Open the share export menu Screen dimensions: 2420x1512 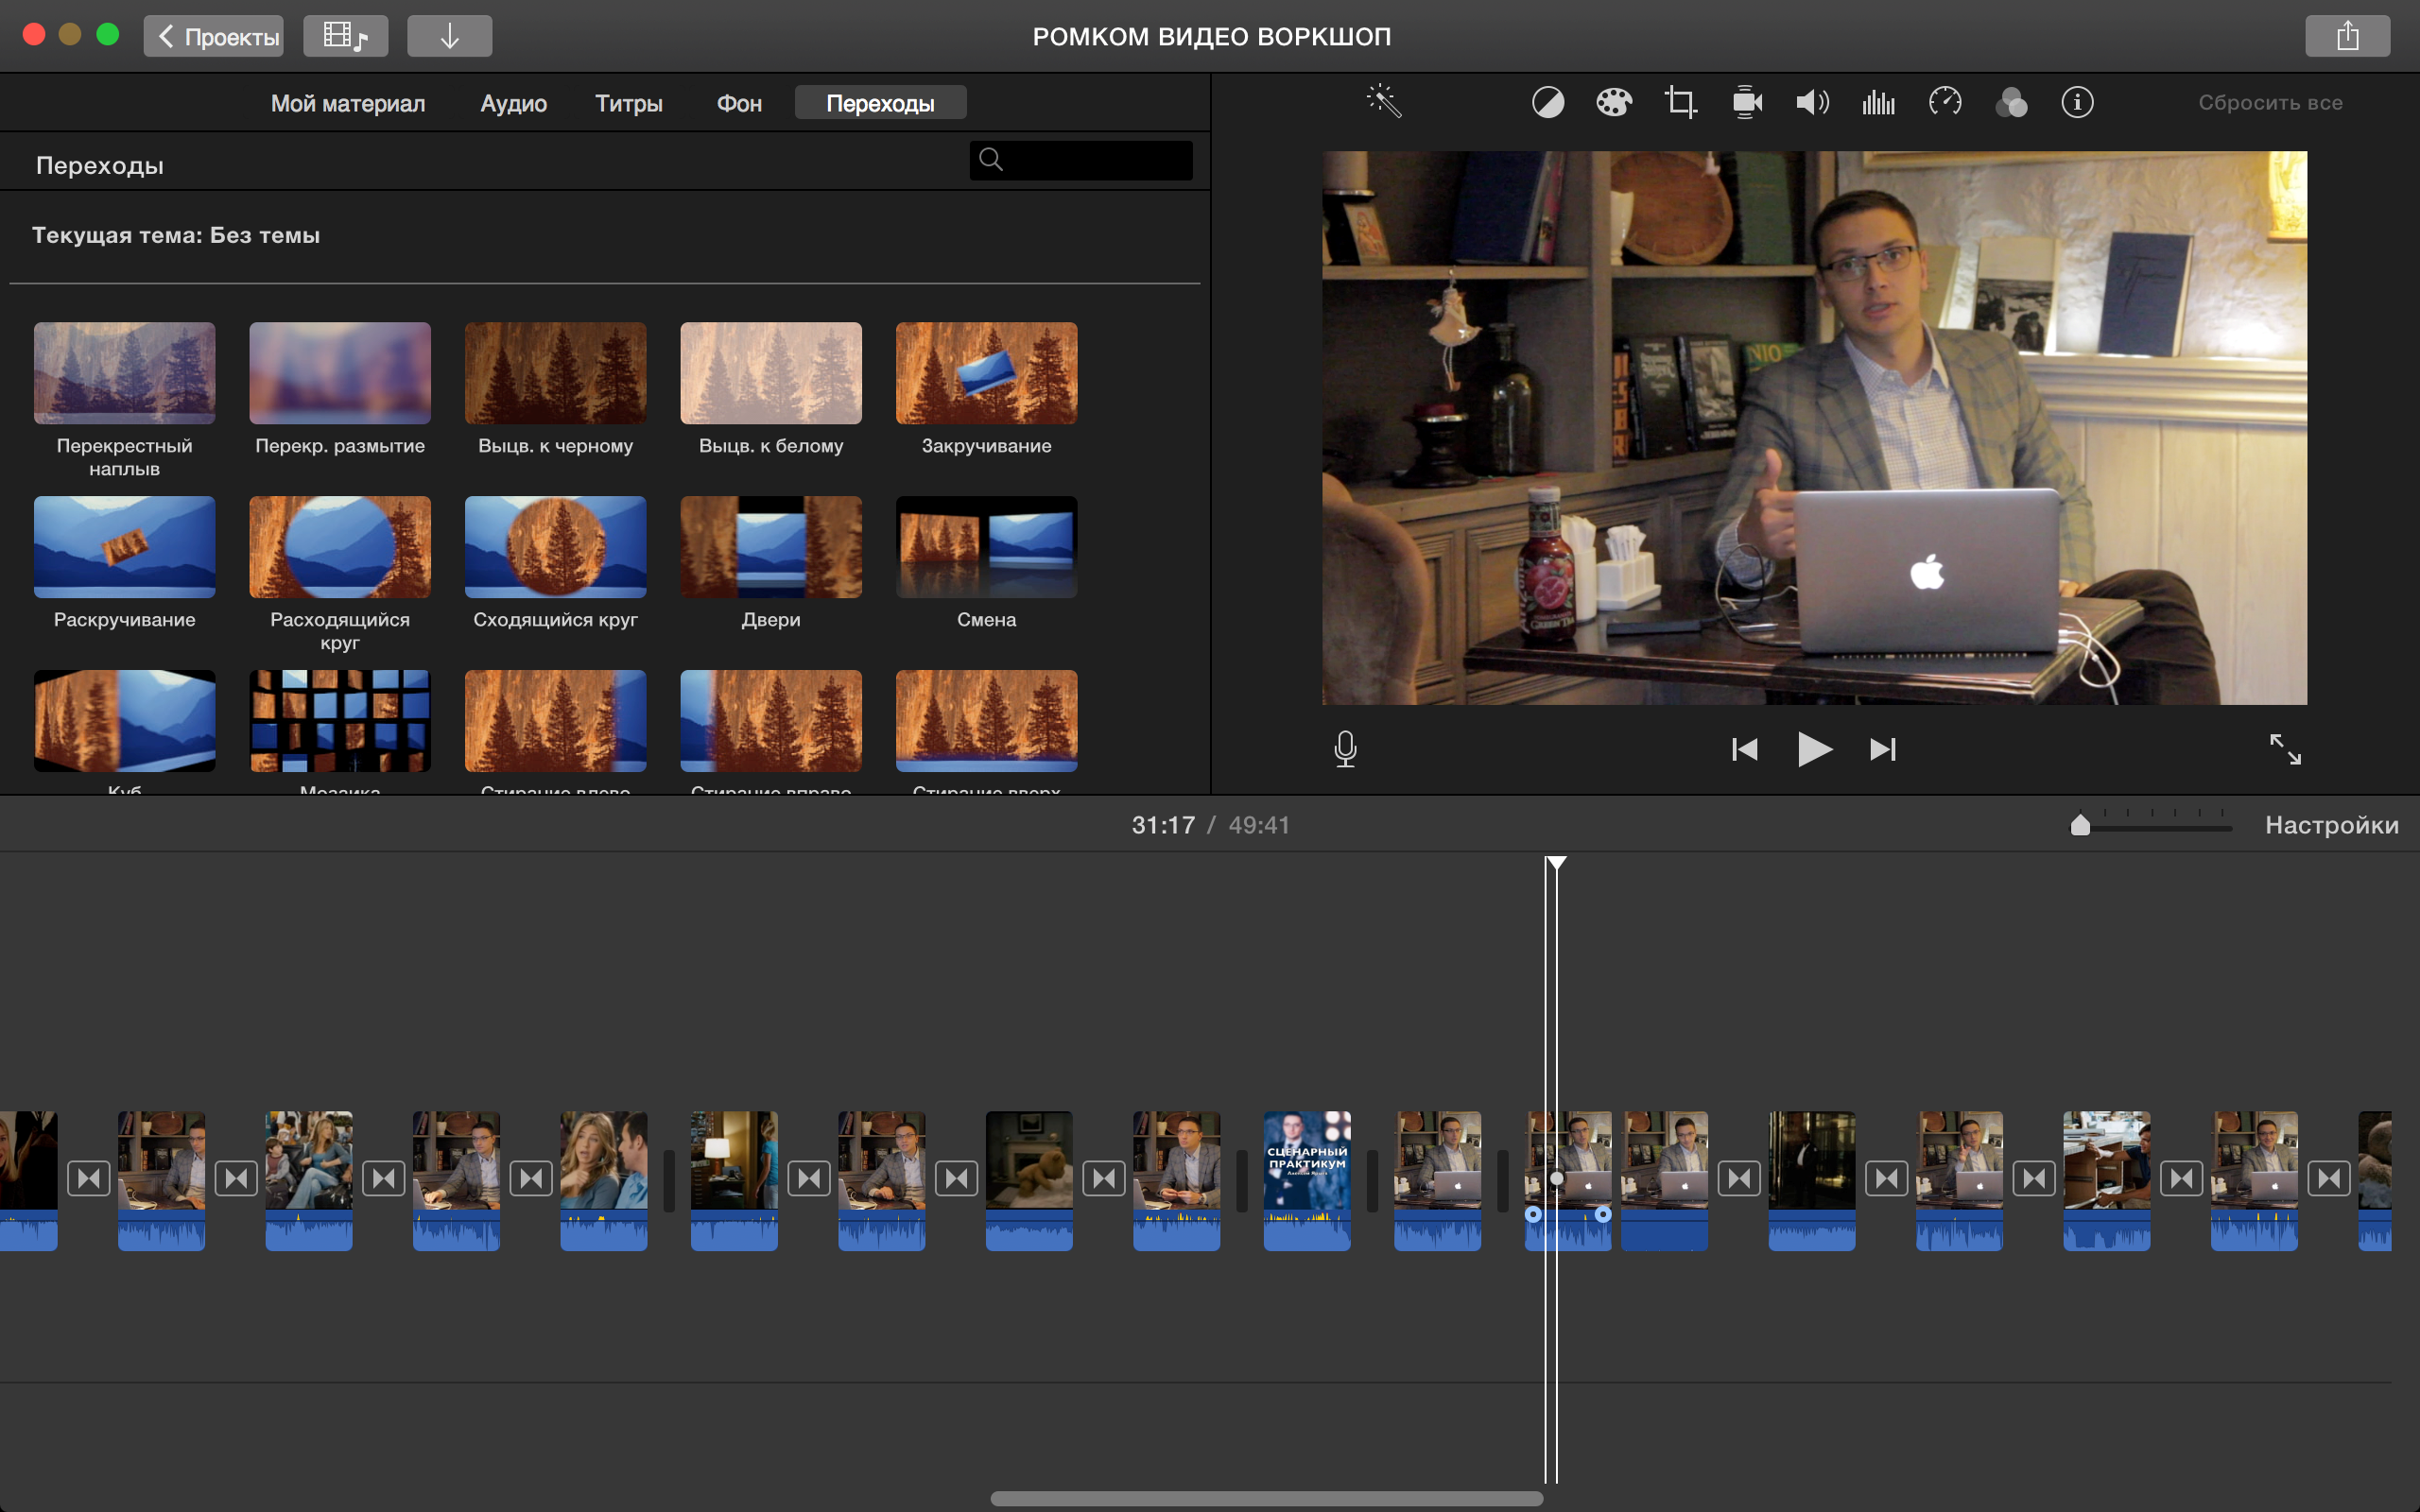[2347, 37]
